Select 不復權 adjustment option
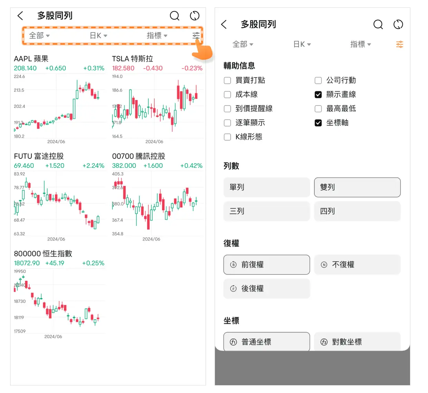 (x=357, y=265)
